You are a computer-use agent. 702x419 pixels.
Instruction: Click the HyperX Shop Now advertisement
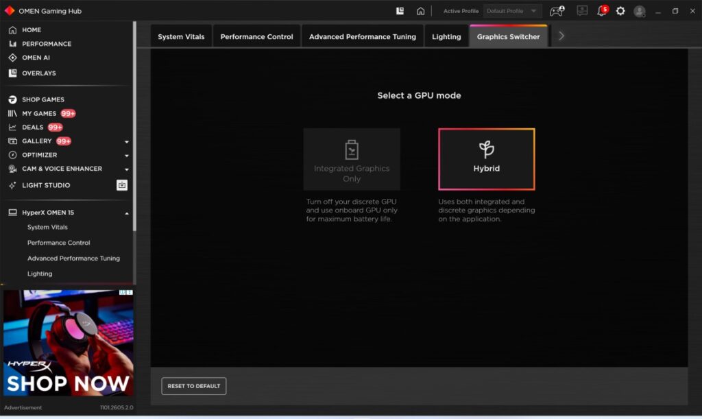[69, 343]
